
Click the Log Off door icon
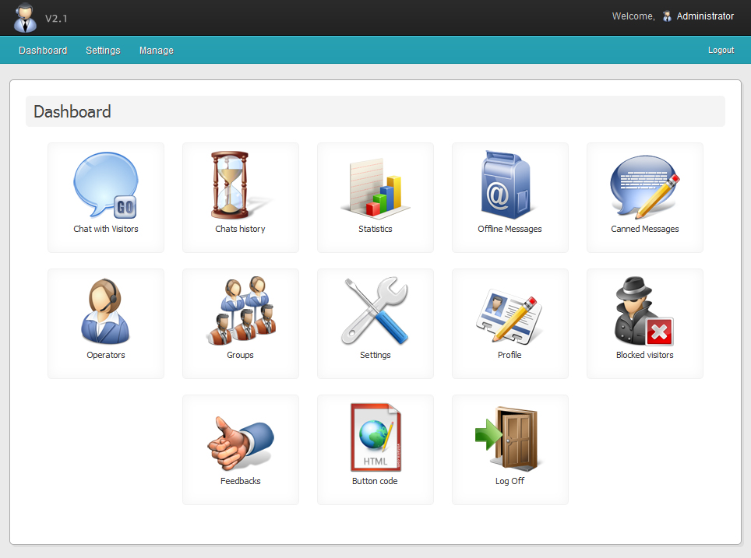point(509,438)
